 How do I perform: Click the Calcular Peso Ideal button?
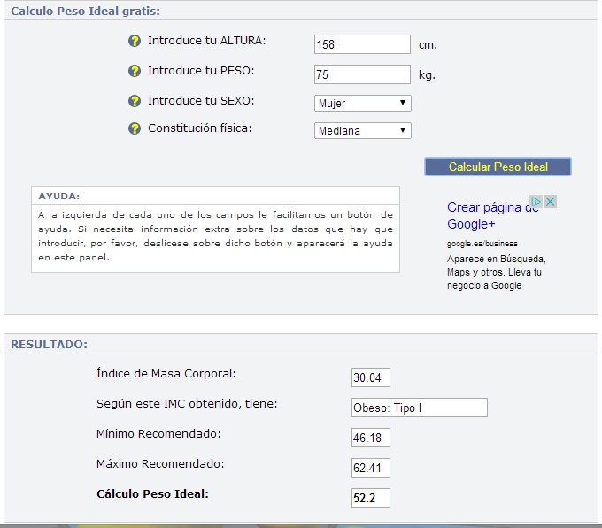(498, 167)
